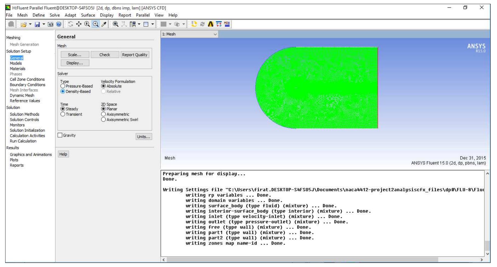The width and height of the screenshot is (497, 267).
Task: Select Transient time option
Action: 63,115
